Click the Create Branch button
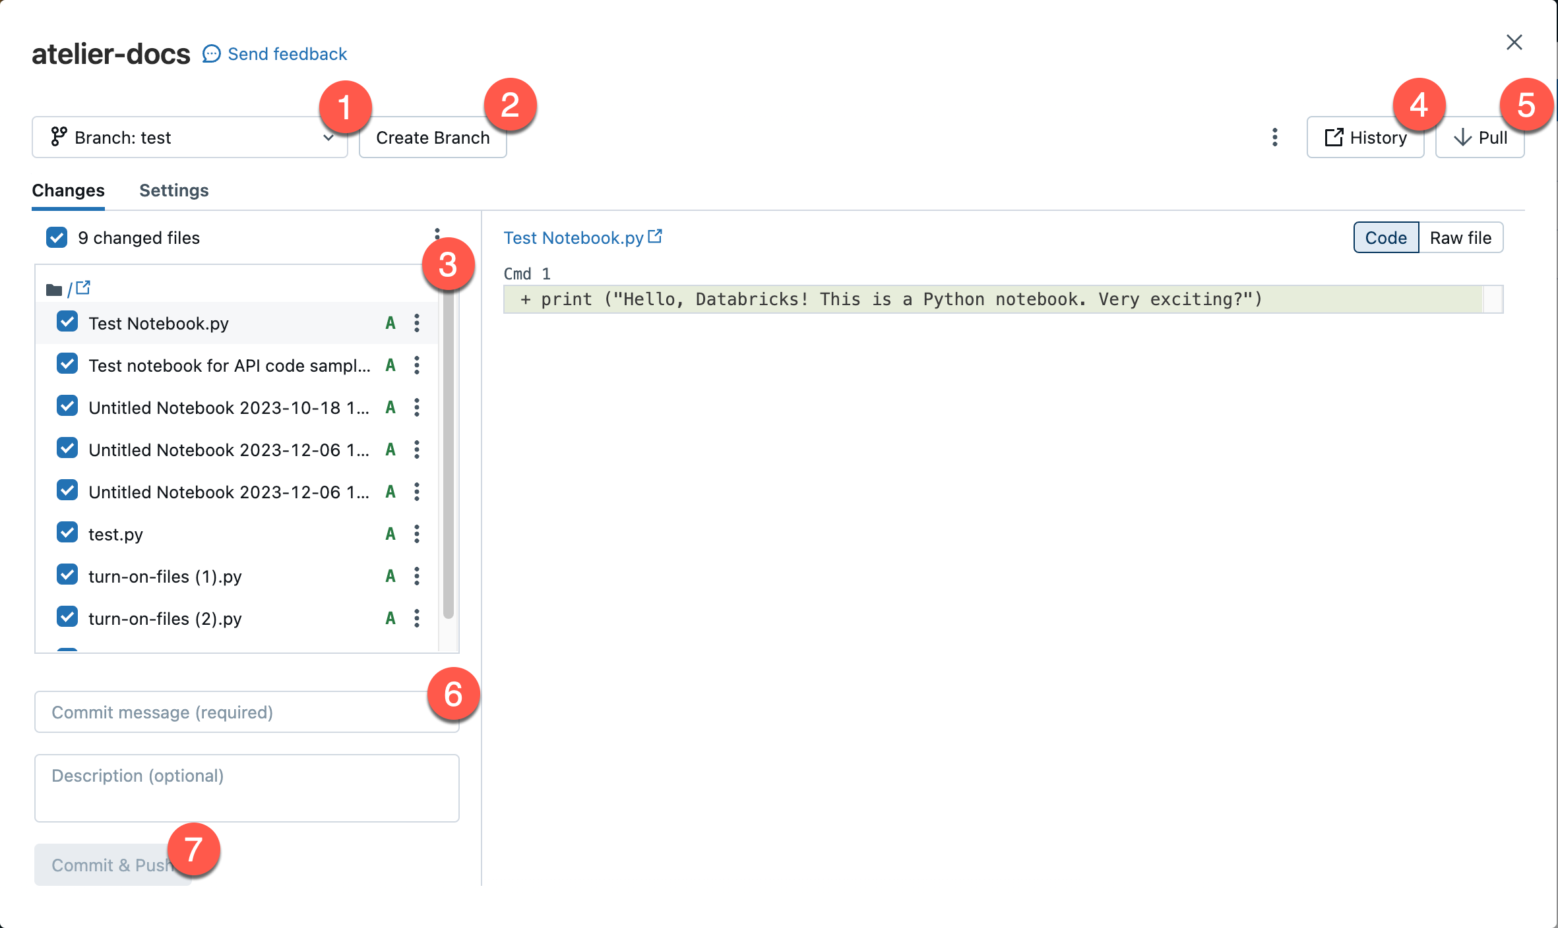This screenshot has height=928, width=1558. point(432,137)
